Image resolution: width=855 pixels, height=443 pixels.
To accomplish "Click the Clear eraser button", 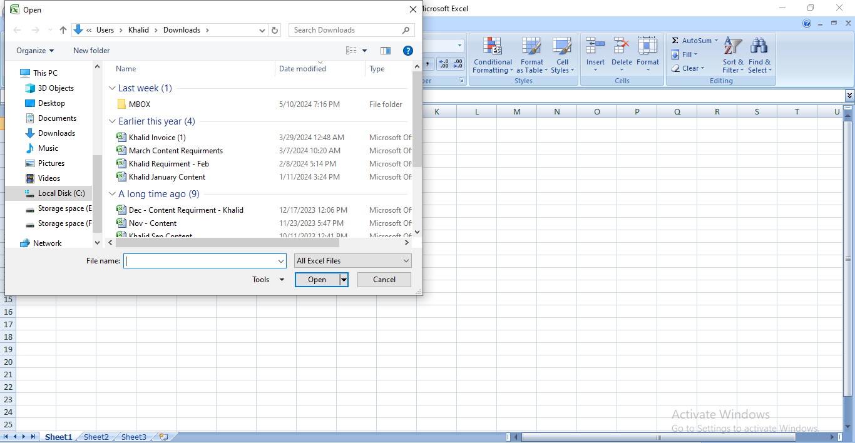I will 688,68.
